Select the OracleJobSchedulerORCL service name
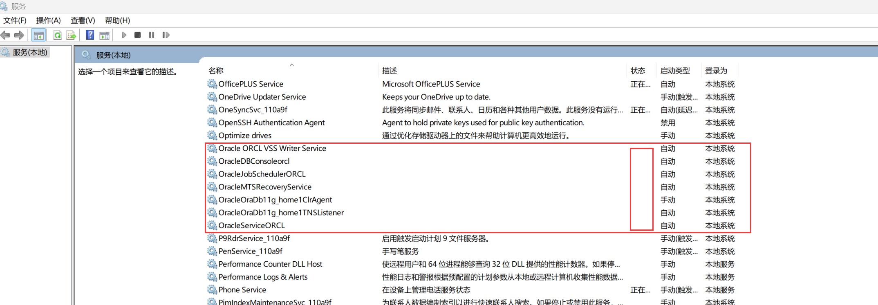The width and height of the screenshot is (878, 305). [262, 174]
